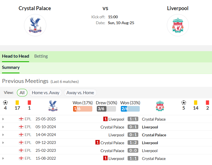
Task: Click England flag on 25-05-2025 match
Action: [21, 119]
